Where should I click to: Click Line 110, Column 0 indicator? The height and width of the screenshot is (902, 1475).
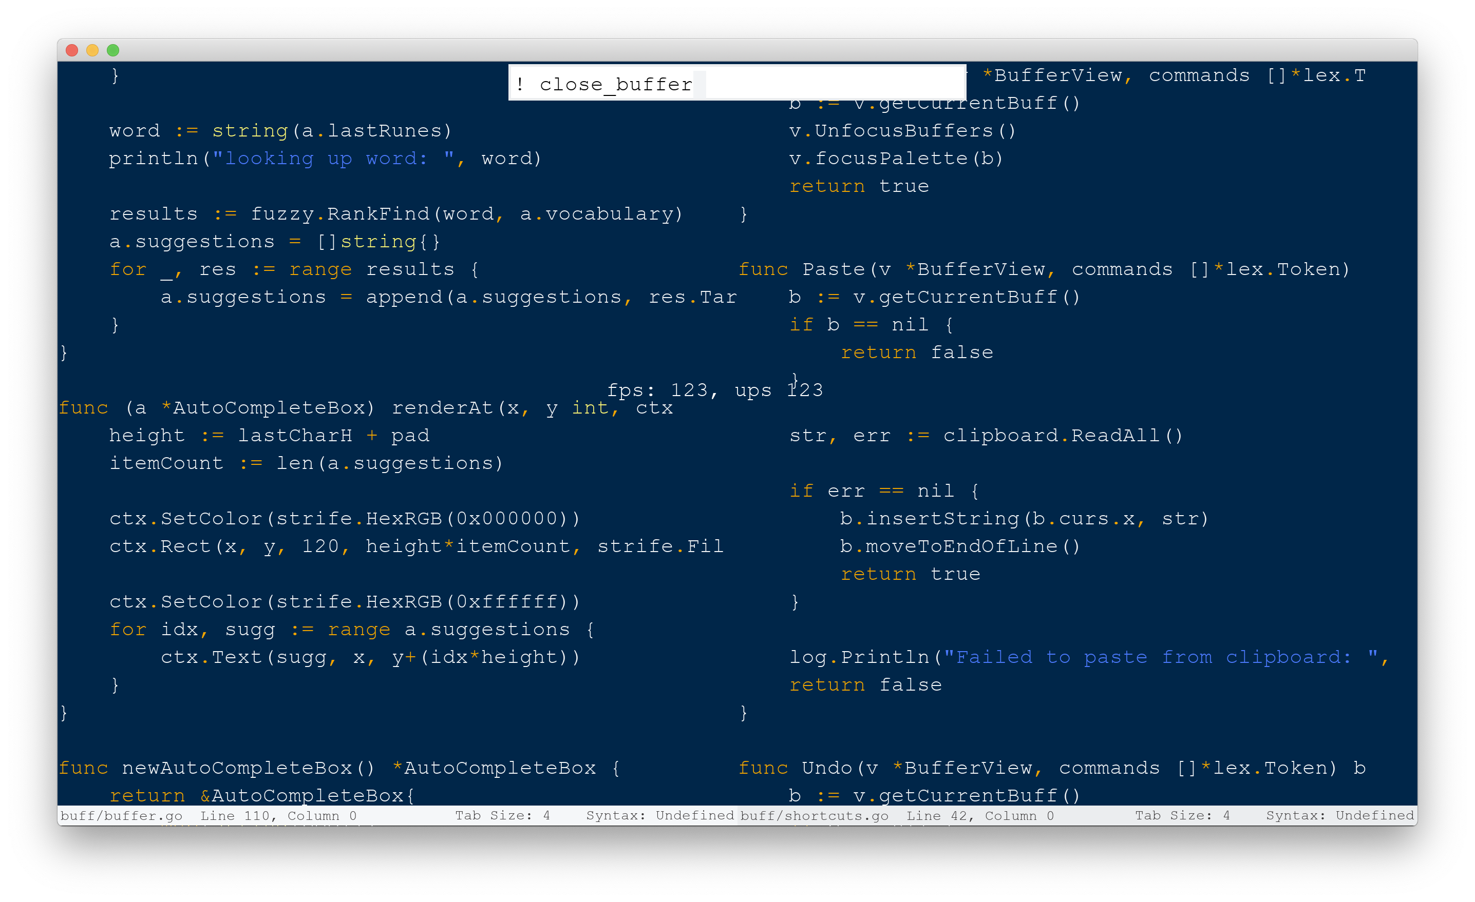278,816
